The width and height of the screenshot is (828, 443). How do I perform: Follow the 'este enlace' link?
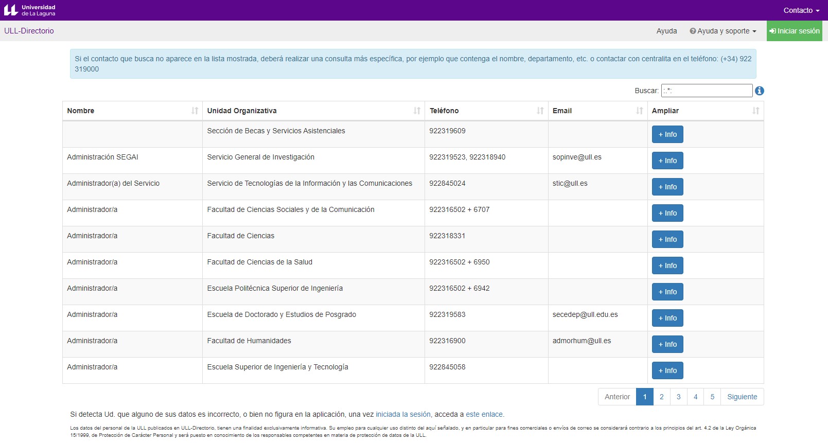coord(485,414)
